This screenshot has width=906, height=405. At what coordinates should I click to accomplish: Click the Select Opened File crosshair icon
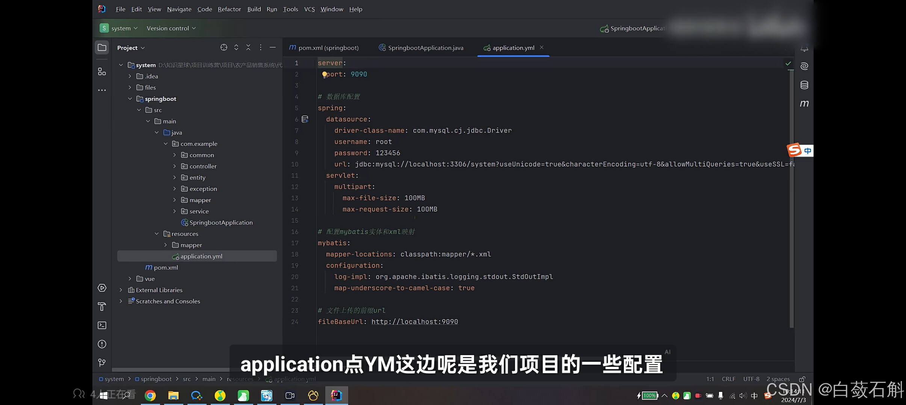[224, 47]
